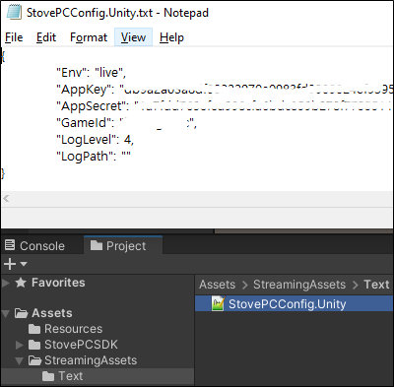Go to StreamingAssets in the breadcrumb path
Image resolution: width=394 pixels, height=387 pixels.
(299, 285)
